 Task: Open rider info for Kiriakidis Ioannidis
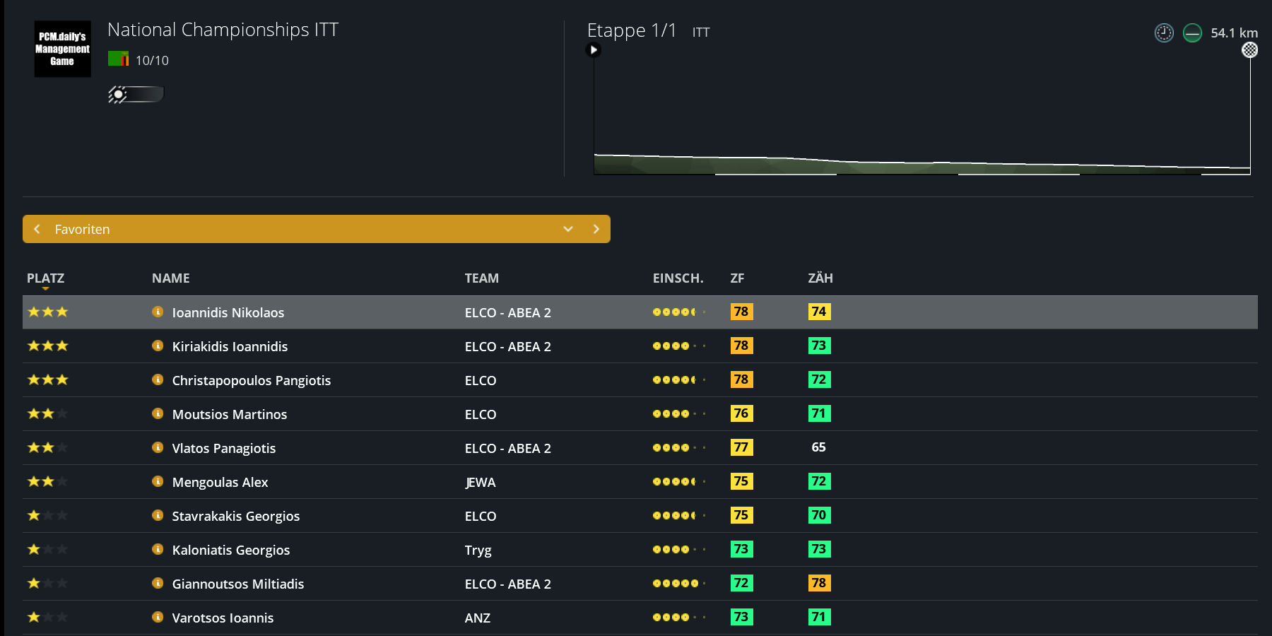[158, 346]
